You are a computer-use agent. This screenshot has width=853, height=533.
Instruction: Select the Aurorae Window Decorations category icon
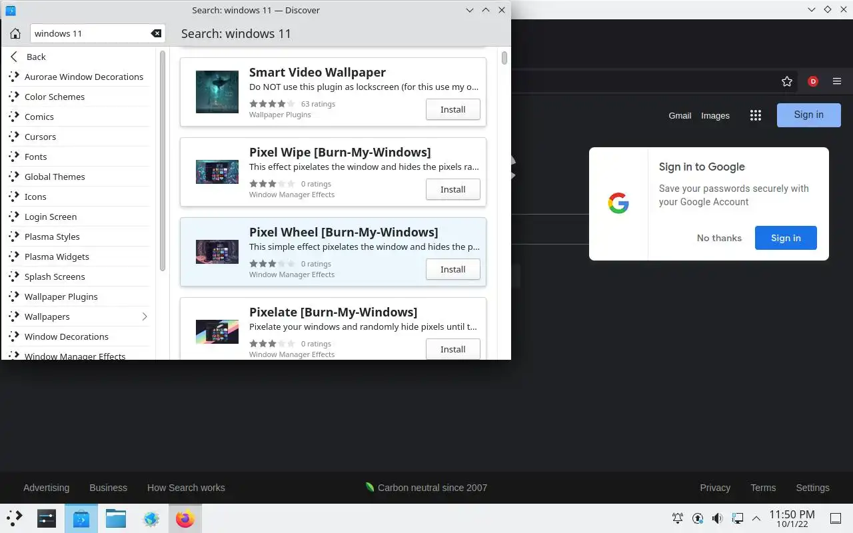[14, 77]
